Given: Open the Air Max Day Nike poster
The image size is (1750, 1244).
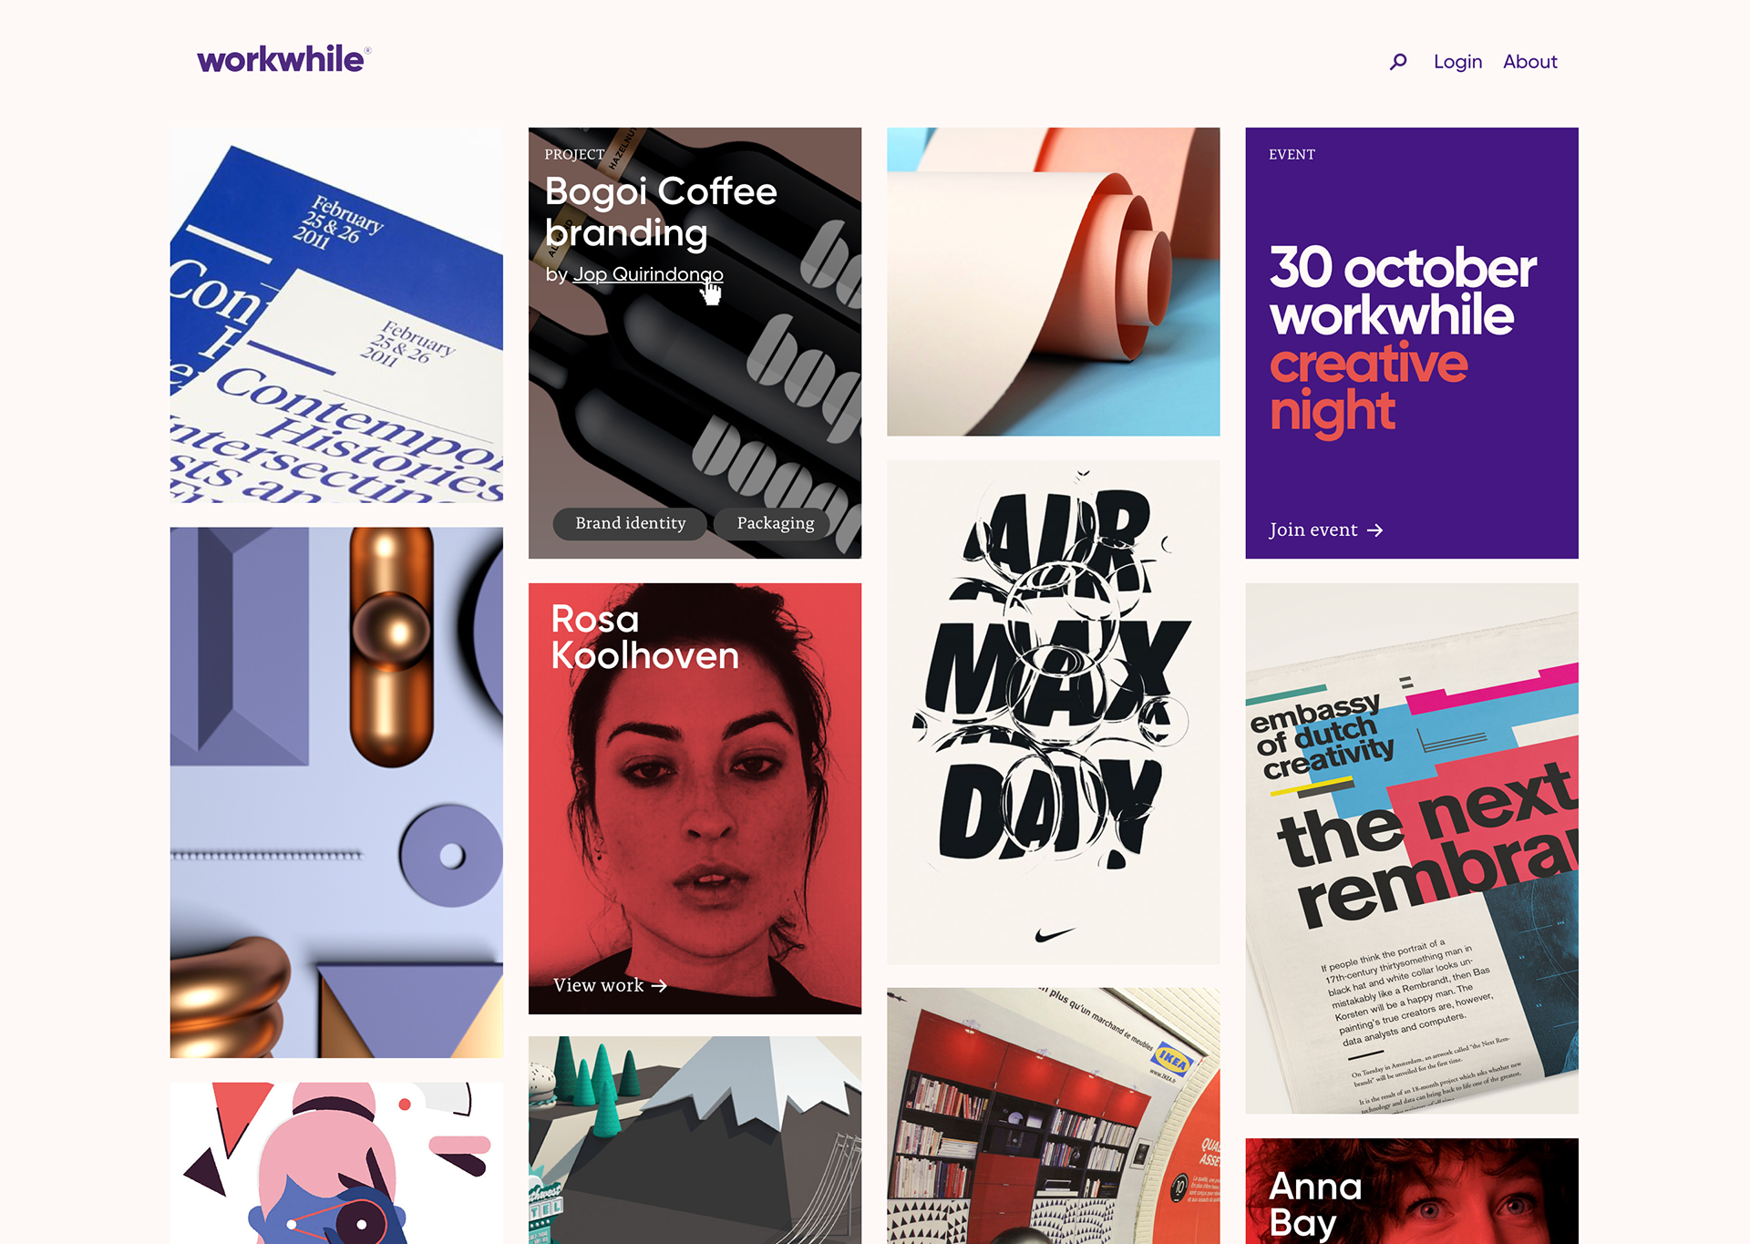Looking at the screenshot, I should [1053, 713].
